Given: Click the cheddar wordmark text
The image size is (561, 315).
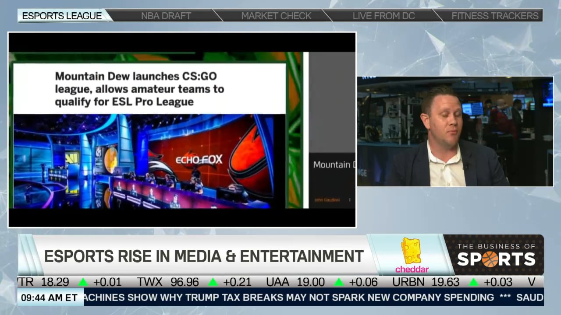Looking at the screenshot, I should [x=412, y=269].
